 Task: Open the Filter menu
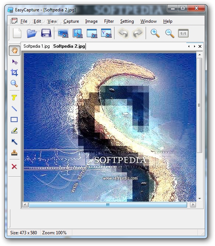point(109,21)
